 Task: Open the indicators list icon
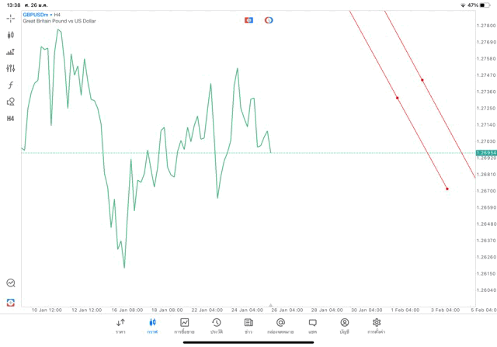pyautogui.click(x=10, y=52)
